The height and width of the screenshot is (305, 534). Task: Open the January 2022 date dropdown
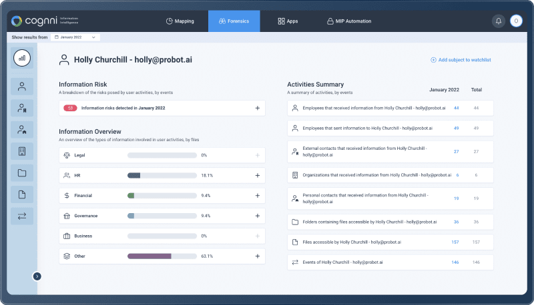pos(75,37)
